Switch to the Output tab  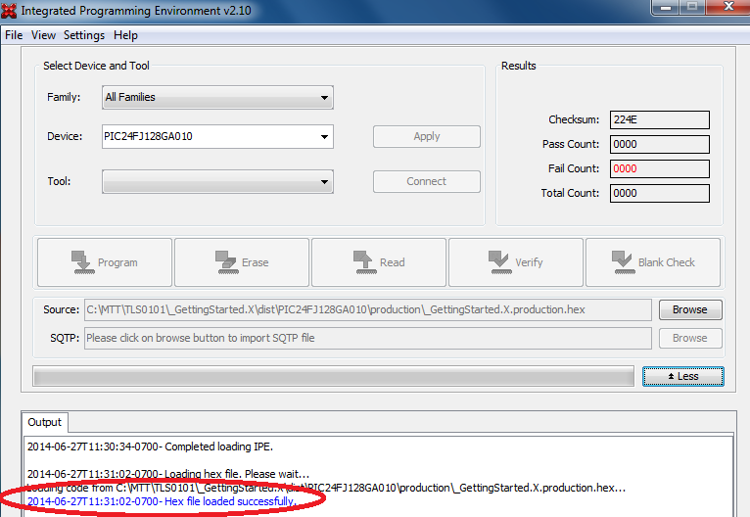[44, 423]
